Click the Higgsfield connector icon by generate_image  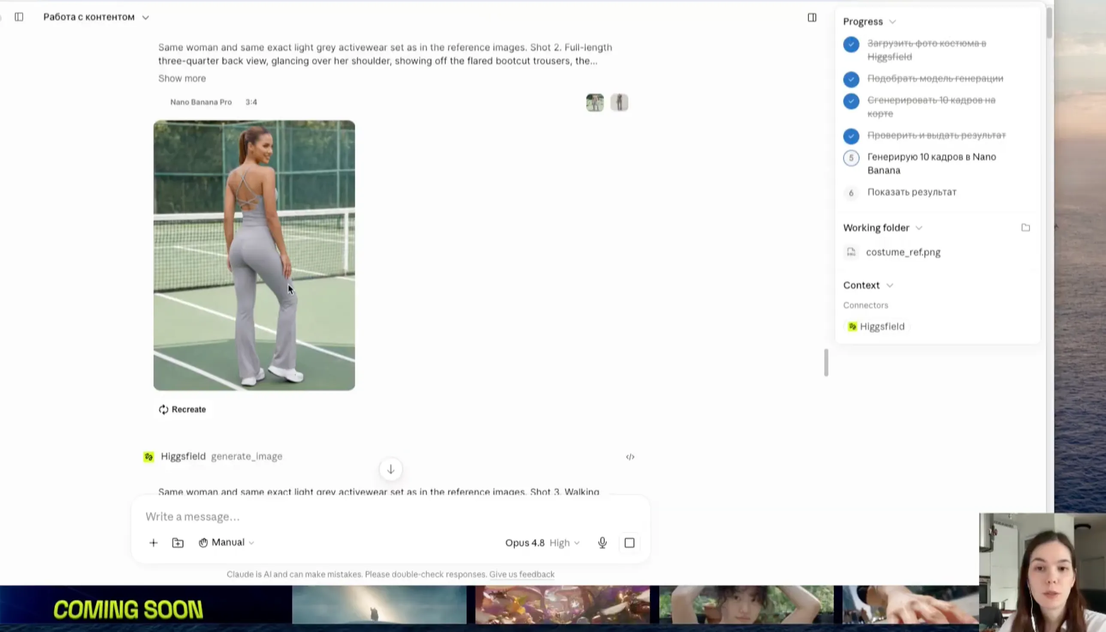pos(148,457)
